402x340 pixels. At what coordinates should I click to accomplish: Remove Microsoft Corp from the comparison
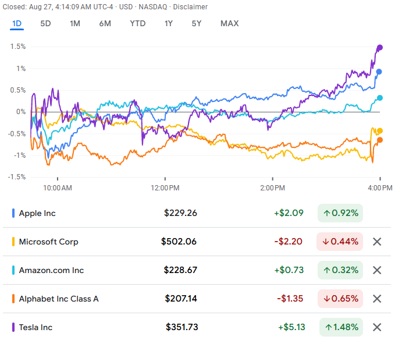coord(377,242)
